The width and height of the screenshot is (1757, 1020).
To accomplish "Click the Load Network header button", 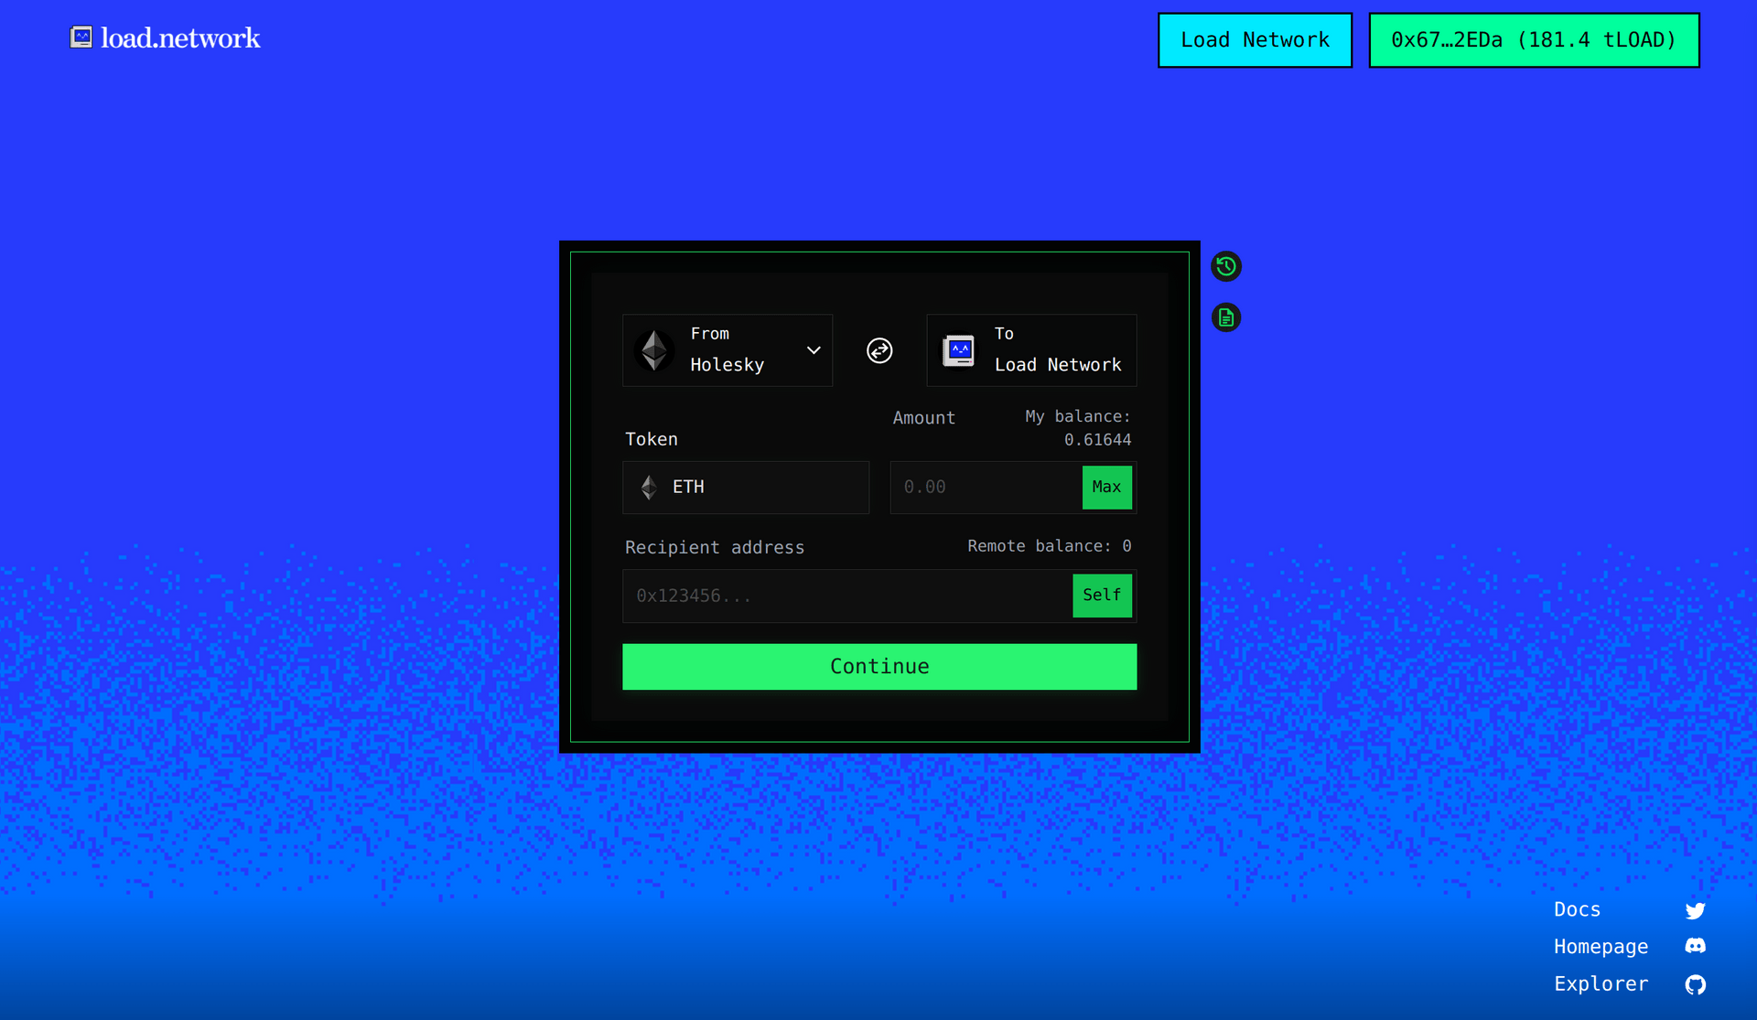I will tap(1255, 40).
